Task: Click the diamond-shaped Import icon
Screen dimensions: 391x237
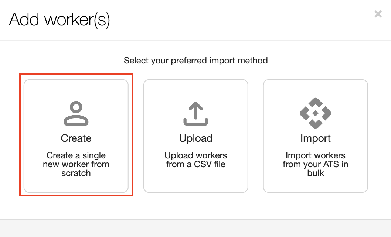Action: pos(315,113)
